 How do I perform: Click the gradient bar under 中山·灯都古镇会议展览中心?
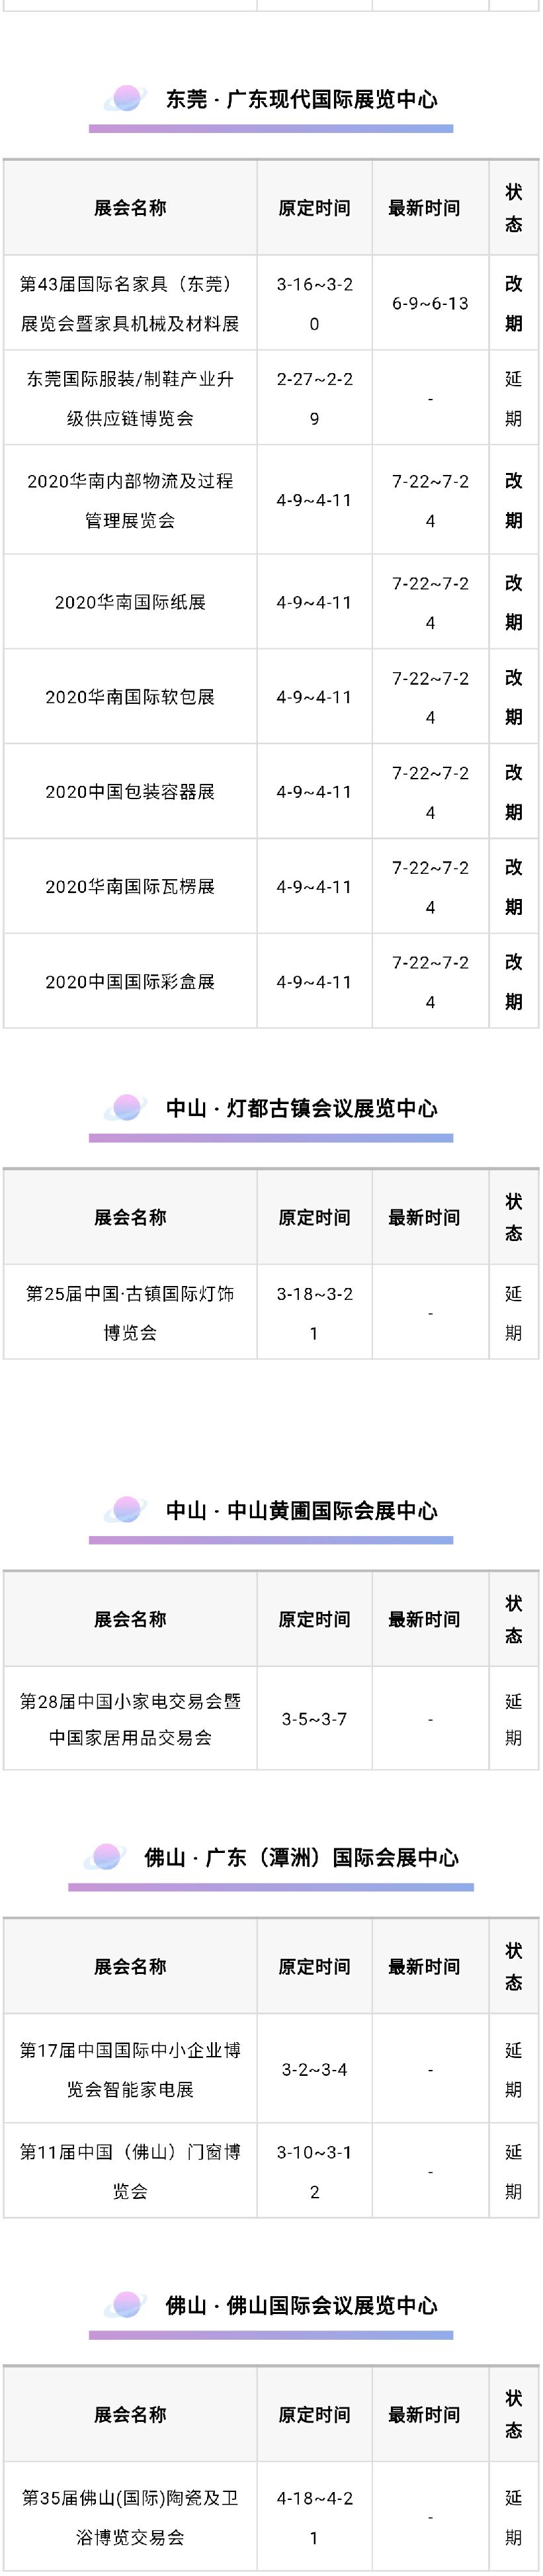[x=271, y=1138]
